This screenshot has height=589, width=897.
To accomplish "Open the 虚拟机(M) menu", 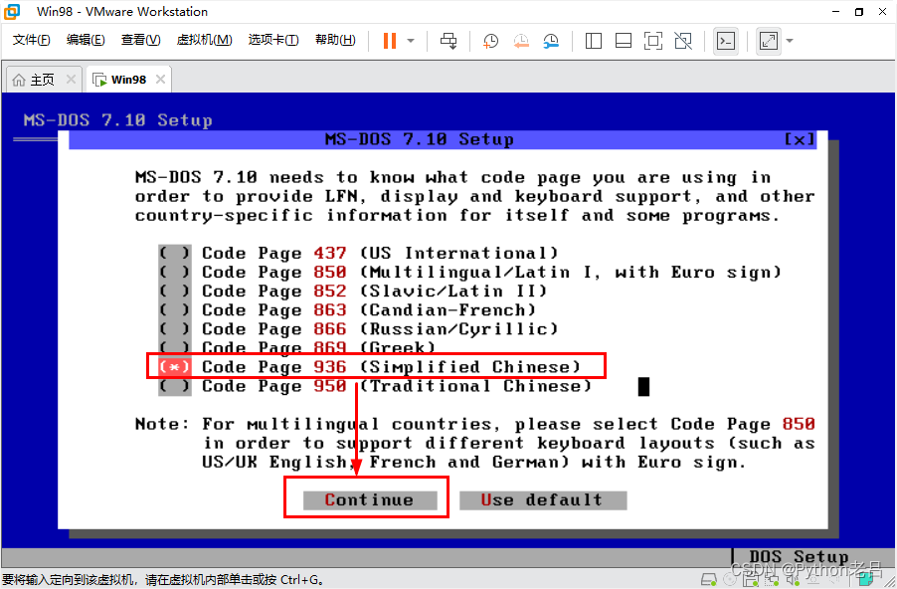I will [x=204, y=40].
